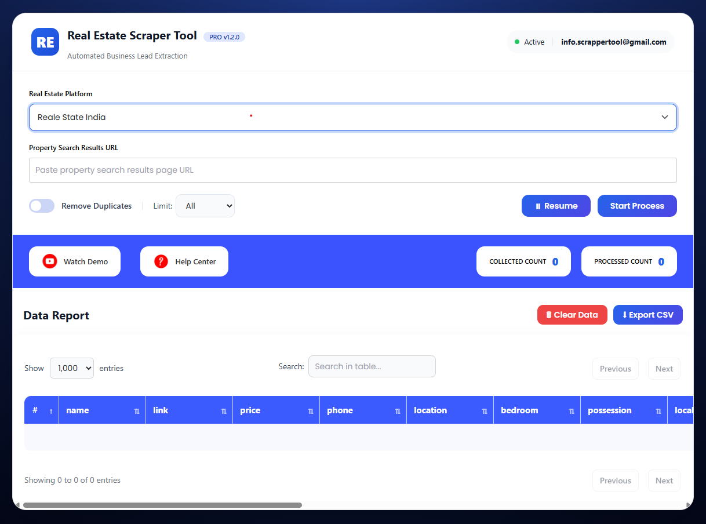Click the question mark icon on Help Center
The image size is (706, 524).
[x=160, y=261]
